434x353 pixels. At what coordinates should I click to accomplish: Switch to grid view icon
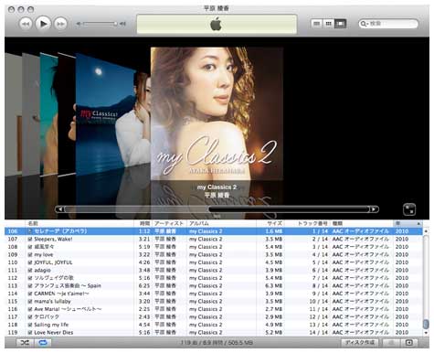tap(328, 24)
